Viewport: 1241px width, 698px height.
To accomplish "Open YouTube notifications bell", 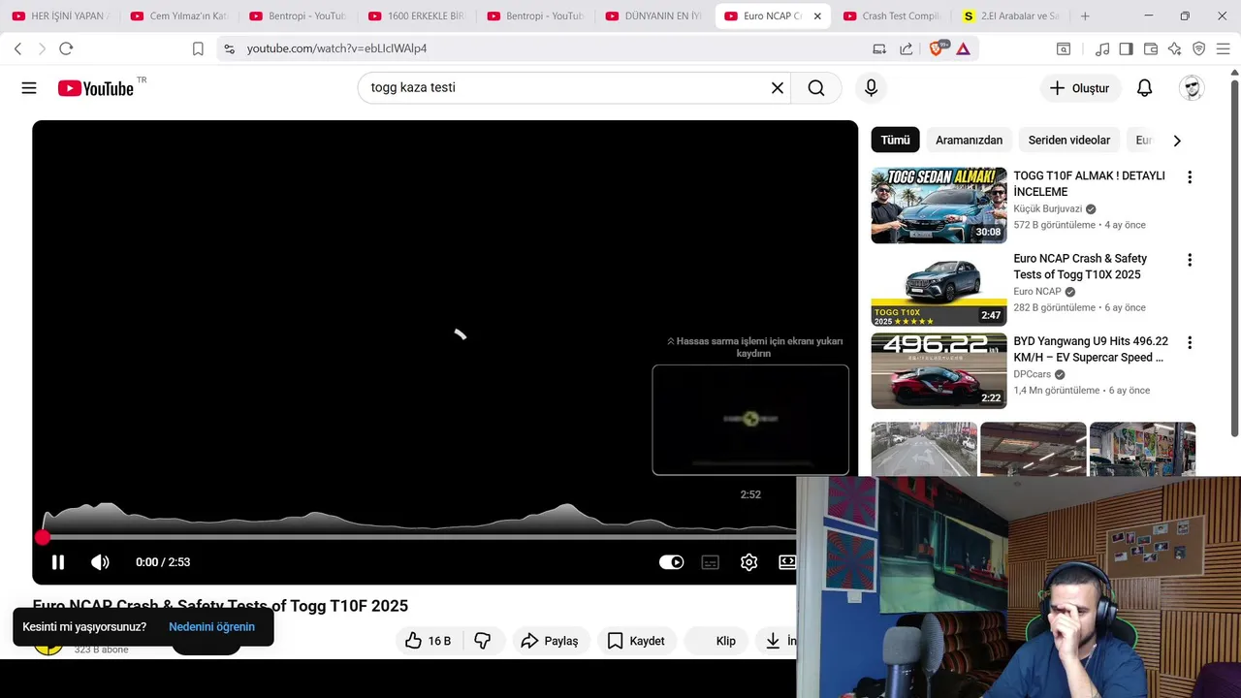I will click(1145, 88).
